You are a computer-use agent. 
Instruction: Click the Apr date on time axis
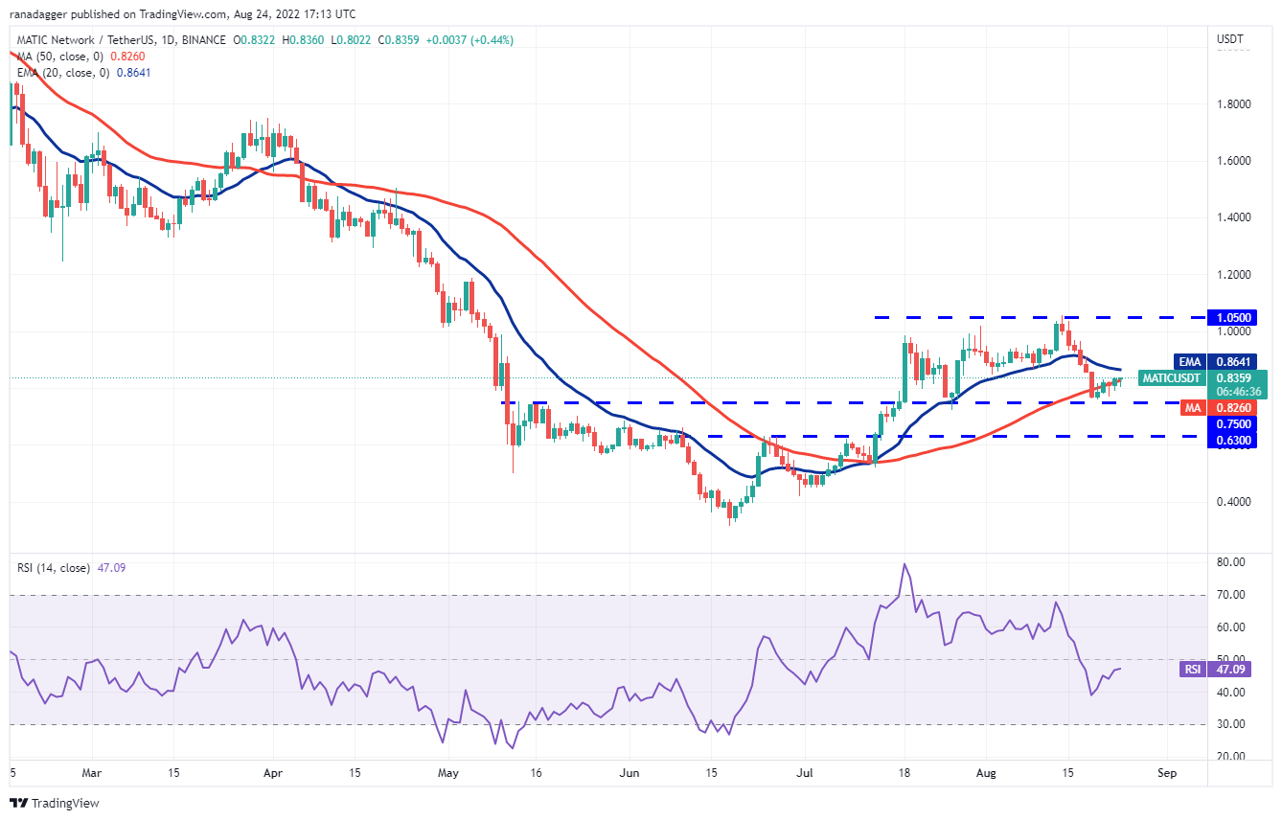(x=273, y=770)
